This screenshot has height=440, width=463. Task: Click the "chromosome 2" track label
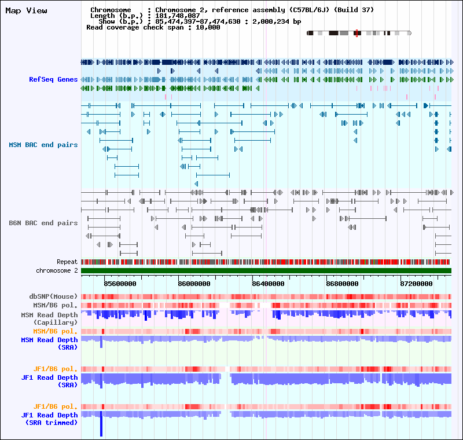click(x=57, y=270)
